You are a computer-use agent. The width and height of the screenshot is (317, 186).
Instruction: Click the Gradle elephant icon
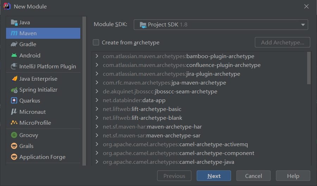pyautogui.click(x=14, y=44)
